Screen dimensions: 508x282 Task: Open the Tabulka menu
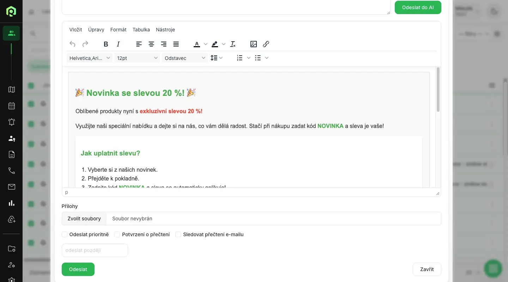click(141, 30)
